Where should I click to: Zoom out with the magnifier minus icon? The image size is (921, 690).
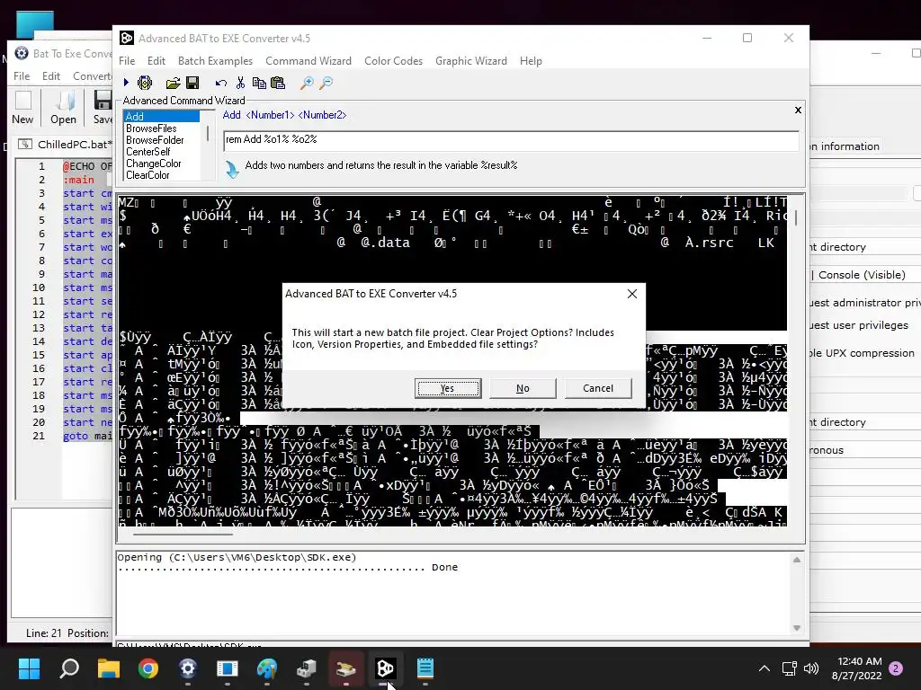[x=326, y=83]
